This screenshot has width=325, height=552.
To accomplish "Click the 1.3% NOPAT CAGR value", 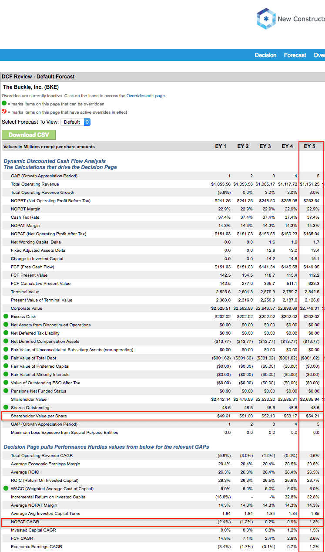I will (314, 522).
